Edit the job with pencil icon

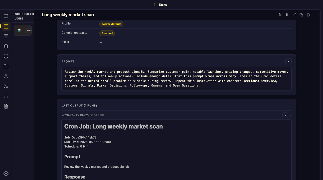pyautogui.click(x=294, y=15)
